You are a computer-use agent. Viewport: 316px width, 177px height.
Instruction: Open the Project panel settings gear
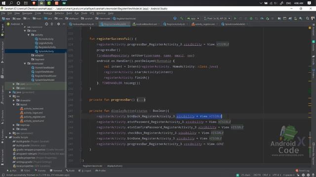pos(58,24)
